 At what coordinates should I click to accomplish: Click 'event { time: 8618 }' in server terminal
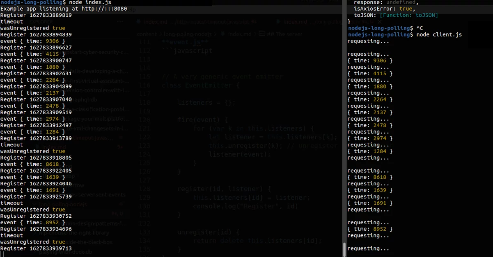(33, 164)
